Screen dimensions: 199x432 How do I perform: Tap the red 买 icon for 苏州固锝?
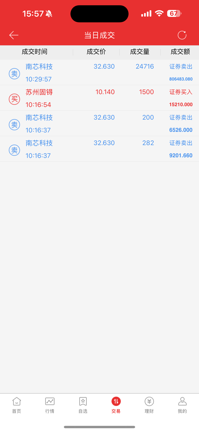(x=15, y=99)
